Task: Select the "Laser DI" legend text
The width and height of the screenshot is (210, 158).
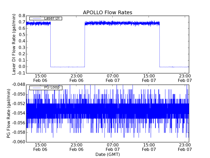Action: pos(51,18)
